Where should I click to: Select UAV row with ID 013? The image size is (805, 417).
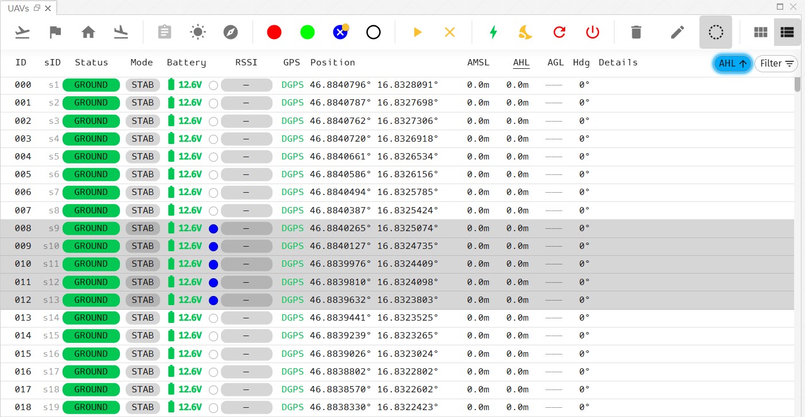[397, 318]
